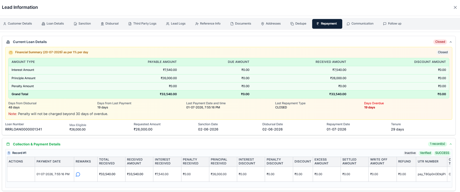Click the Current Loan Details building icon
The height and width of the screenshot is (192, 460).
click(x=8, y=42)
